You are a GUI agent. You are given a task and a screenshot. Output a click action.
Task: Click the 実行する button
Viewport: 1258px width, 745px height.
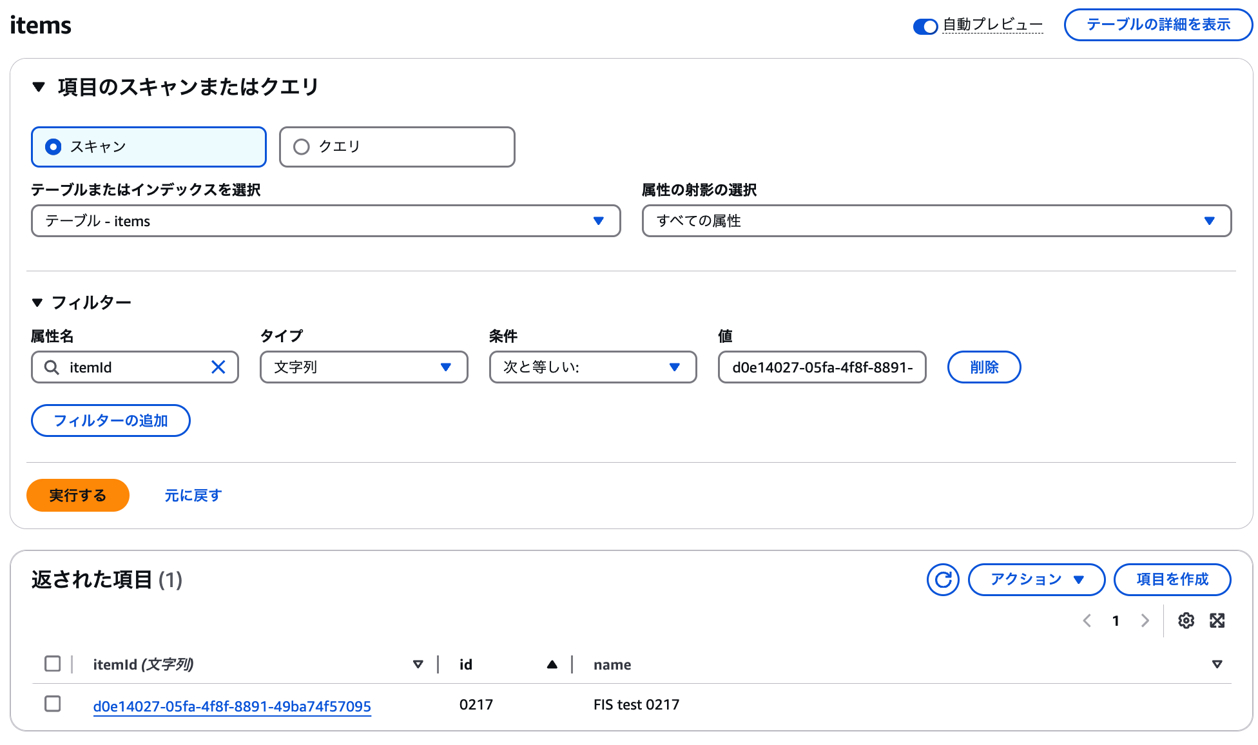coord(77,496)
